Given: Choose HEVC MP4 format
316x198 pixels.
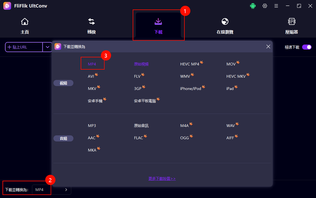Looking at the screenshot, I should pyautogui.click(x=190, y=64).
